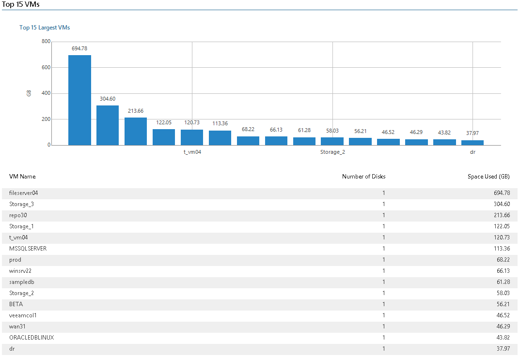Image resolution: width=520 pixels, height=356 pixels.
Task: Select the dr table row name
Action: (x=12, y=349)
